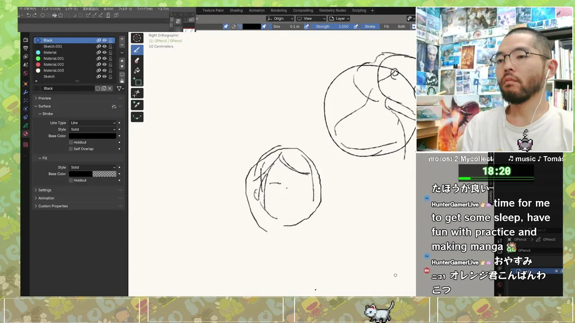Select the Erase tool
This screenshot has width=575, height=323.
click(137, 60)
